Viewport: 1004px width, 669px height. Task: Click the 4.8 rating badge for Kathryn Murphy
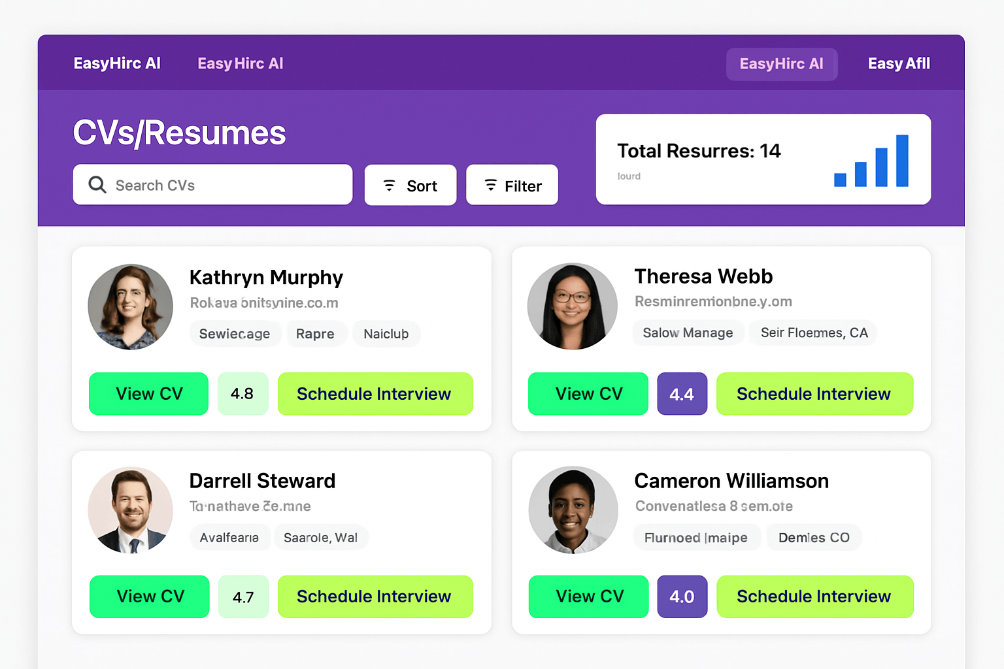243,393
